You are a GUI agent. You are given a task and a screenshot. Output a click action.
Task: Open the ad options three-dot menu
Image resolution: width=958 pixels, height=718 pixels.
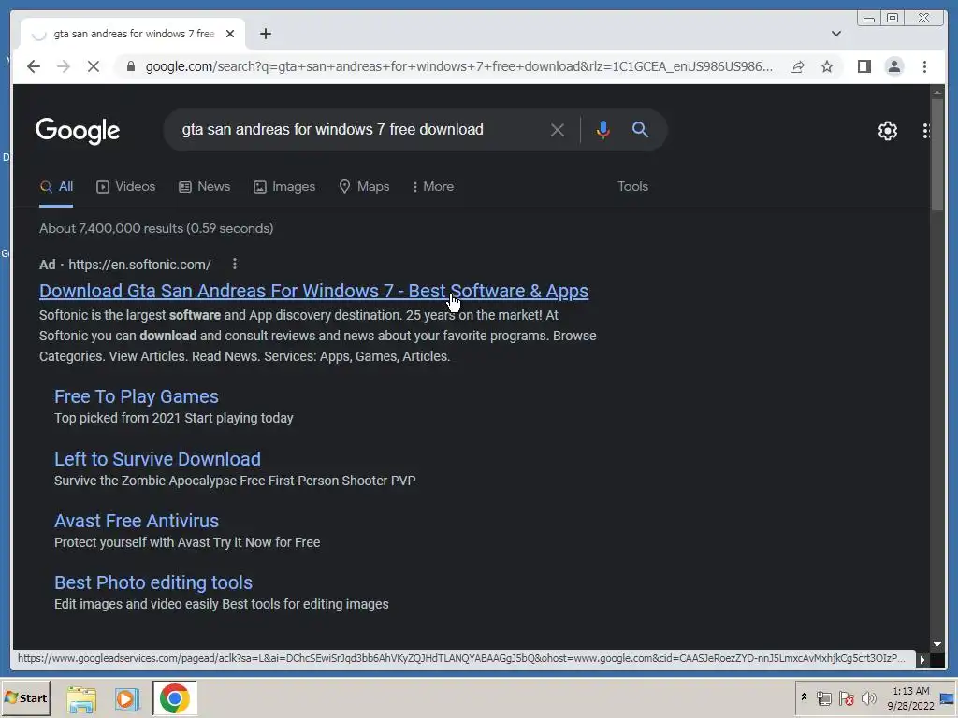tap(235, 264)
